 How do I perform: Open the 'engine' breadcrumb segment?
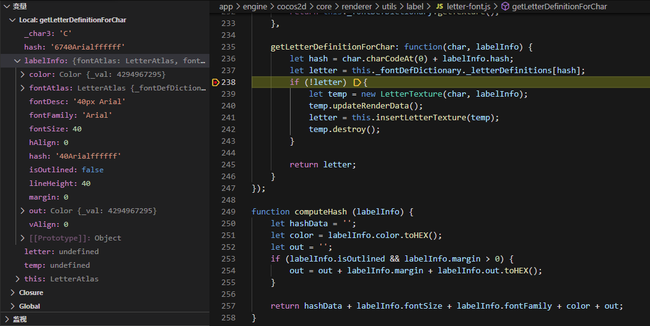255,6
